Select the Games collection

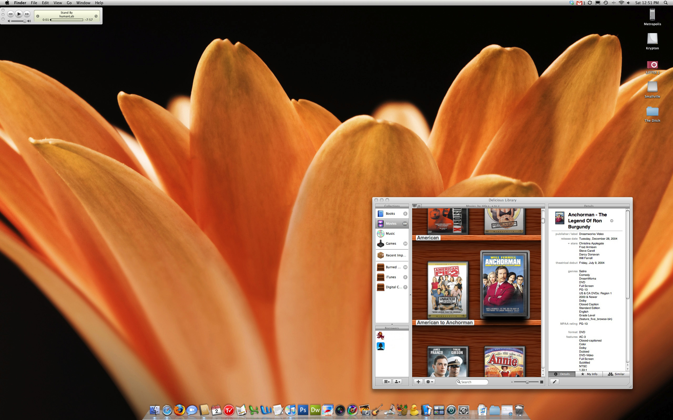(391, 244)
